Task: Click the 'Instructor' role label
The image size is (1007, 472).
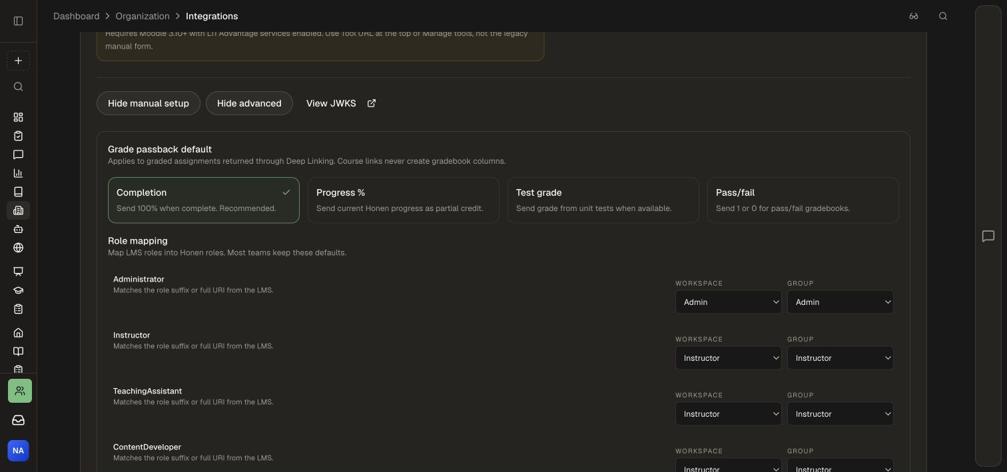Action: [132, 335]
